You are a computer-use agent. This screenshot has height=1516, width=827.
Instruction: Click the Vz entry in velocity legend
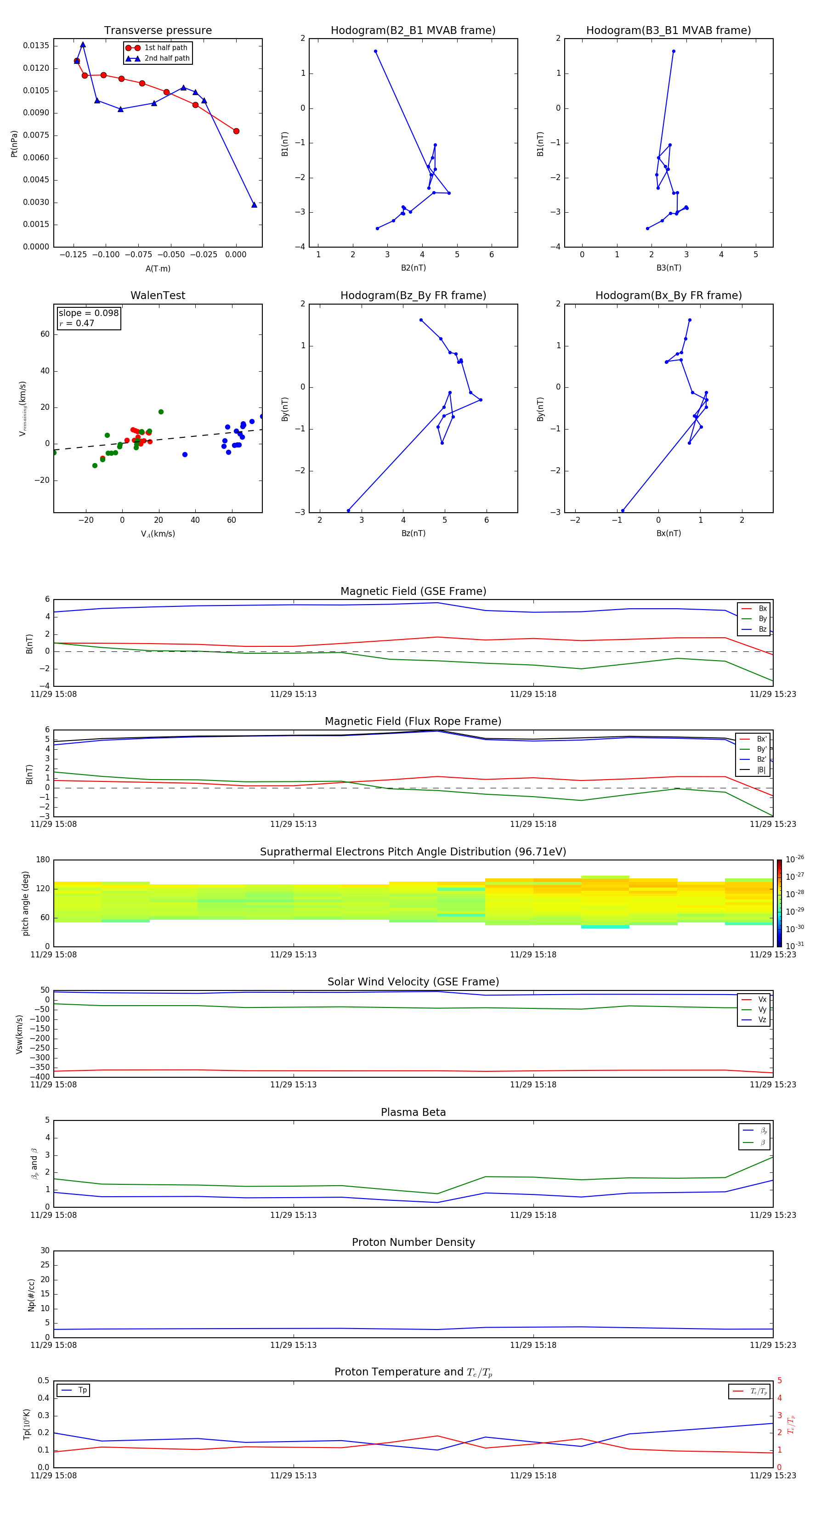754,1020
